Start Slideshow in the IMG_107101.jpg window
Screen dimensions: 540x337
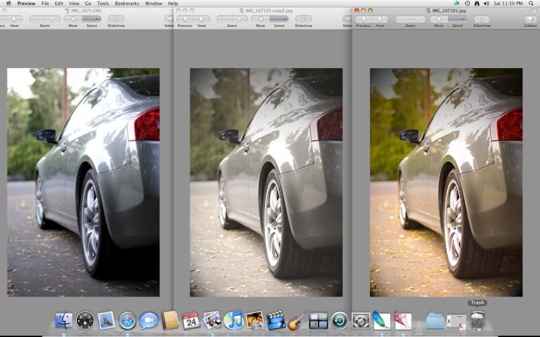pyautogui.click(x=482, y=19)
